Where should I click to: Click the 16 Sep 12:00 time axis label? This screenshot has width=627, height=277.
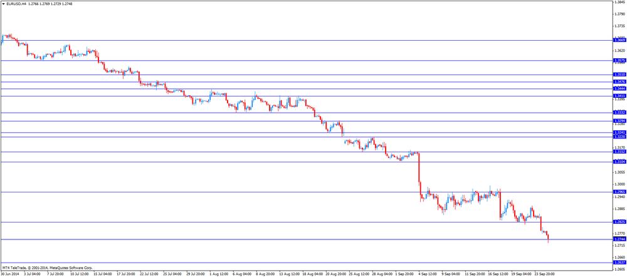click(x=498, y=274)
